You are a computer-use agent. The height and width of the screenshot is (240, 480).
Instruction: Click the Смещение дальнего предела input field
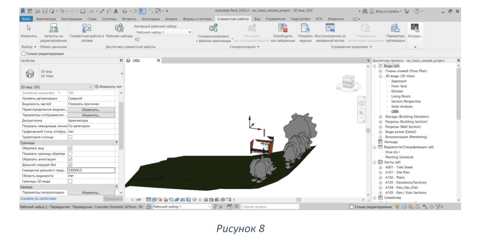tap(91, 170)
